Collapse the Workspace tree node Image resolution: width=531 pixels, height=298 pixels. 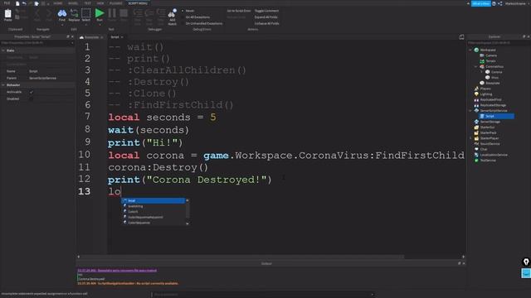470,50
